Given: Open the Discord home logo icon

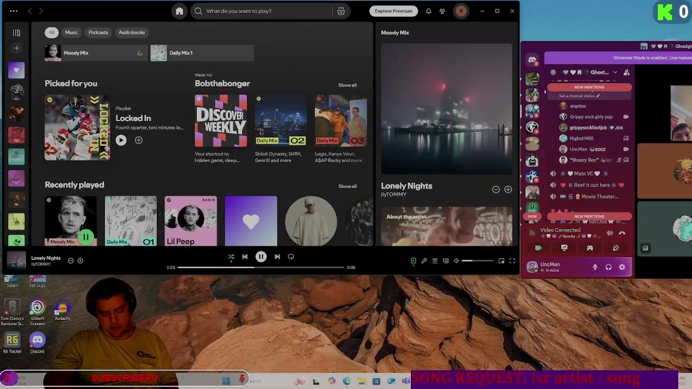Looking at the screenshot, I should [x=533, y=60].
